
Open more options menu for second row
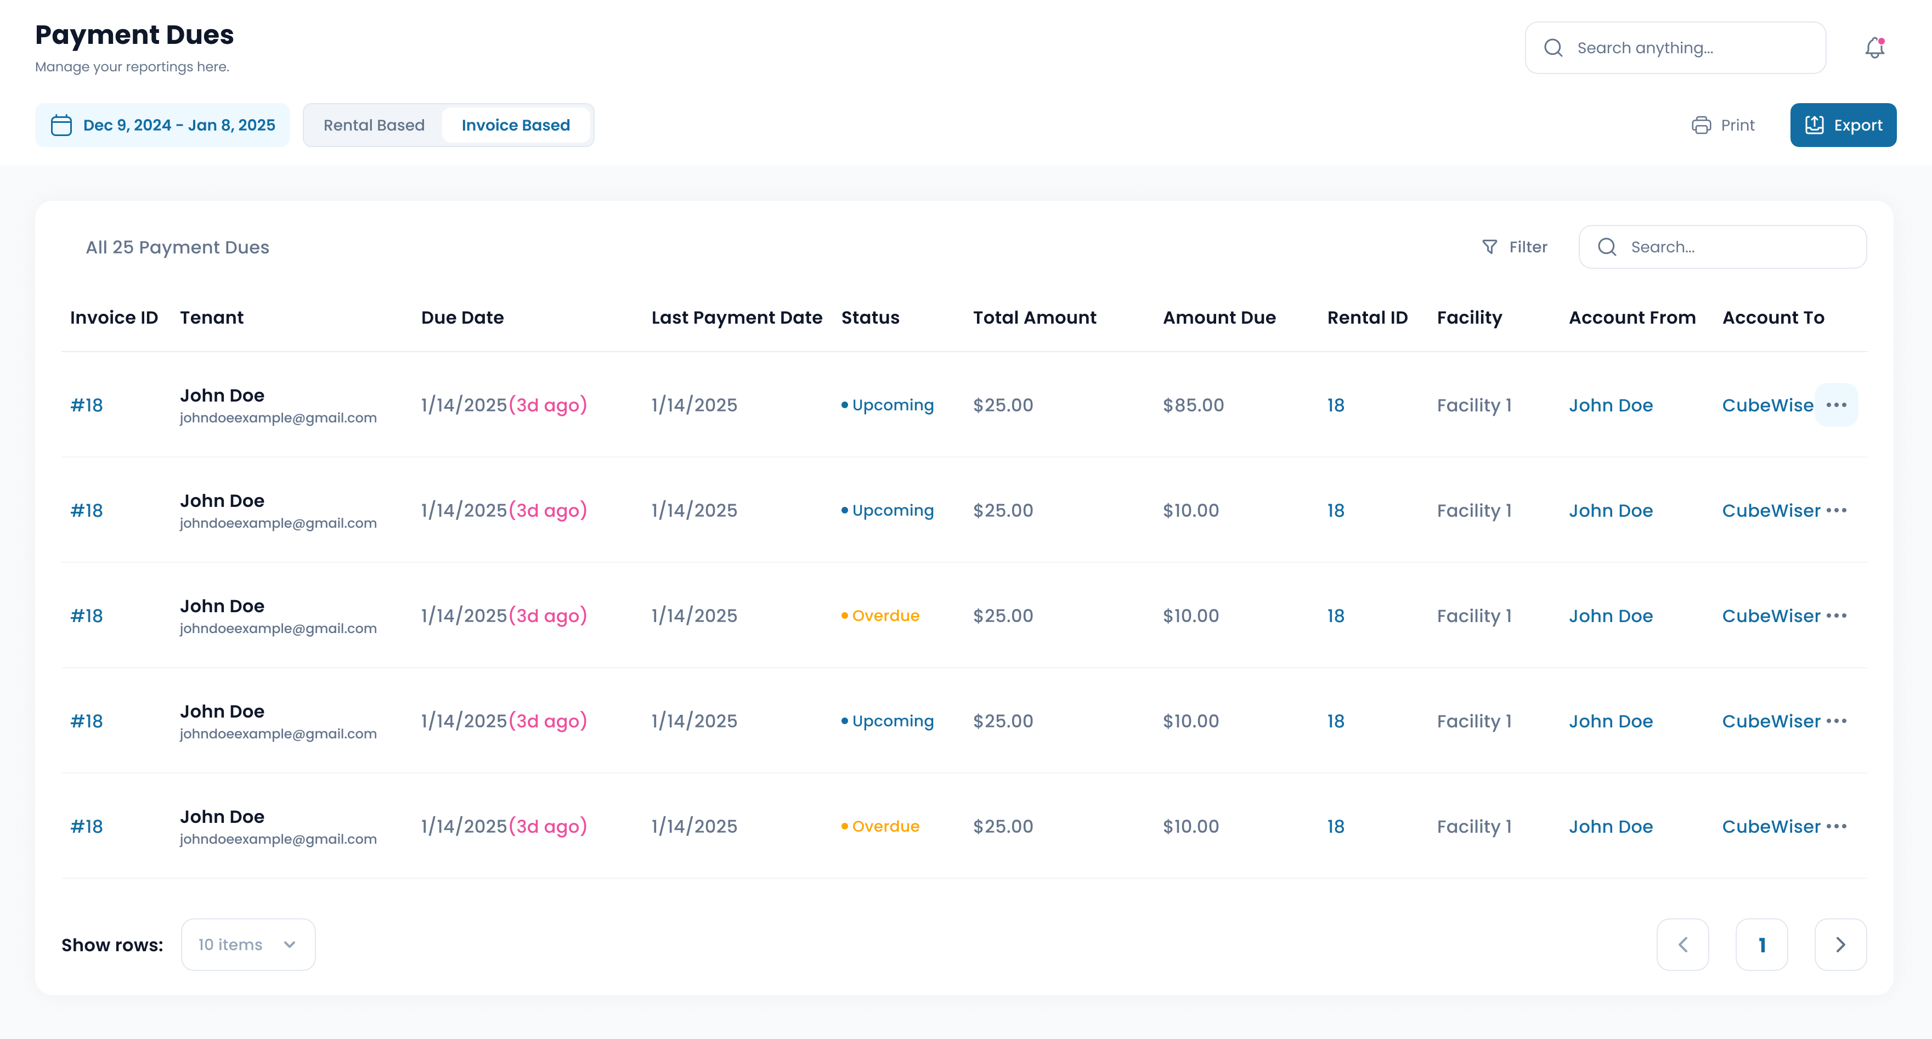[x=1836, y=510]
